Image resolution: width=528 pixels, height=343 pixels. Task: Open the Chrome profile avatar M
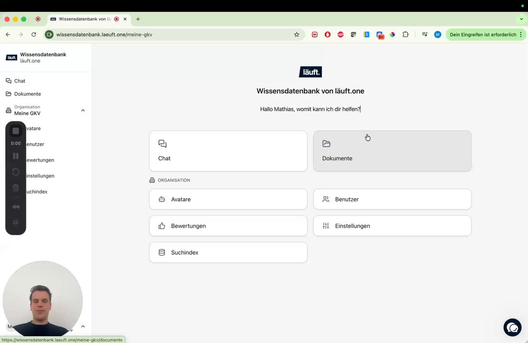(x=437, y=34)
